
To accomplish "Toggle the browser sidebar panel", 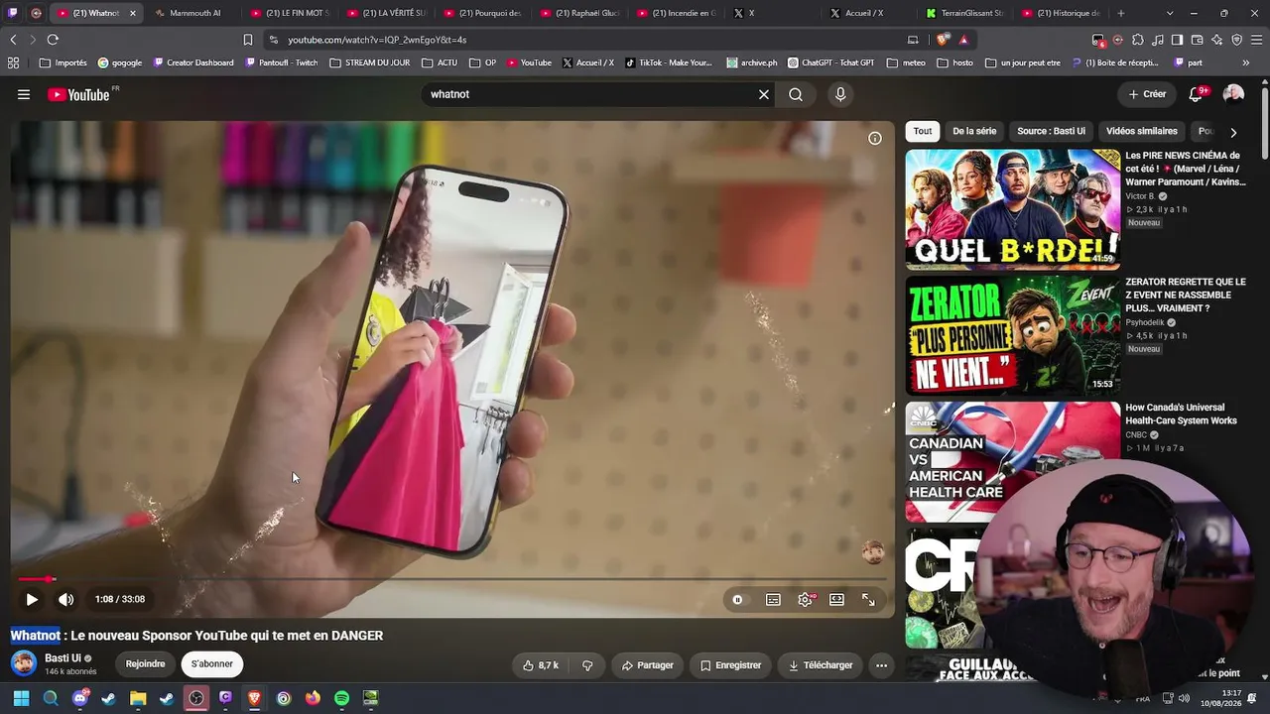I will [1177, 40].
